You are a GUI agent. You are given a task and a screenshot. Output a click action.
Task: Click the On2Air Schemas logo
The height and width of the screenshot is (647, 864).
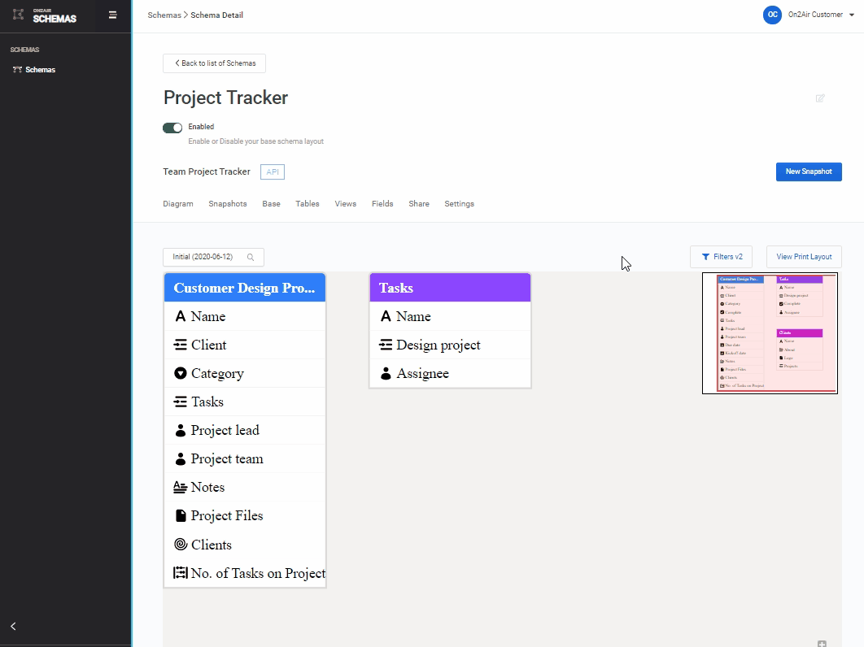tap(46, 15)
